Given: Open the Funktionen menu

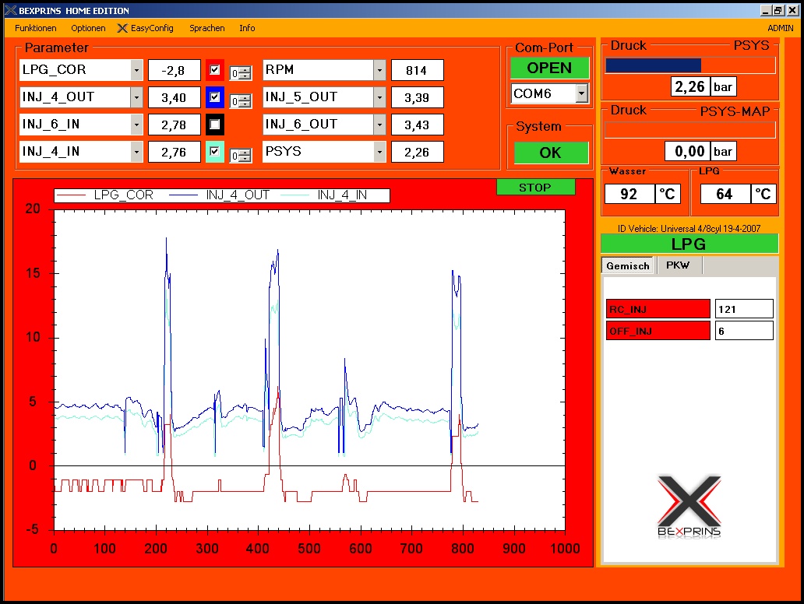Looking at the screenshot, I should click(36, 28).
